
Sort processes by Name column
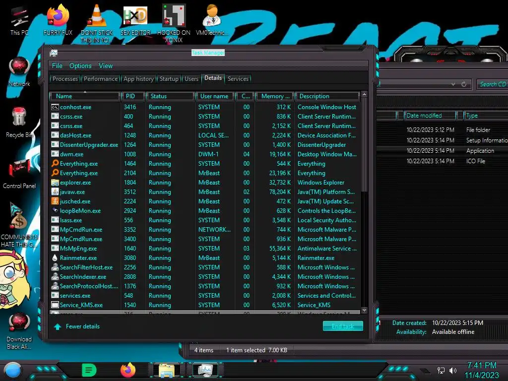pyautogui.click(x=84, y=96)
